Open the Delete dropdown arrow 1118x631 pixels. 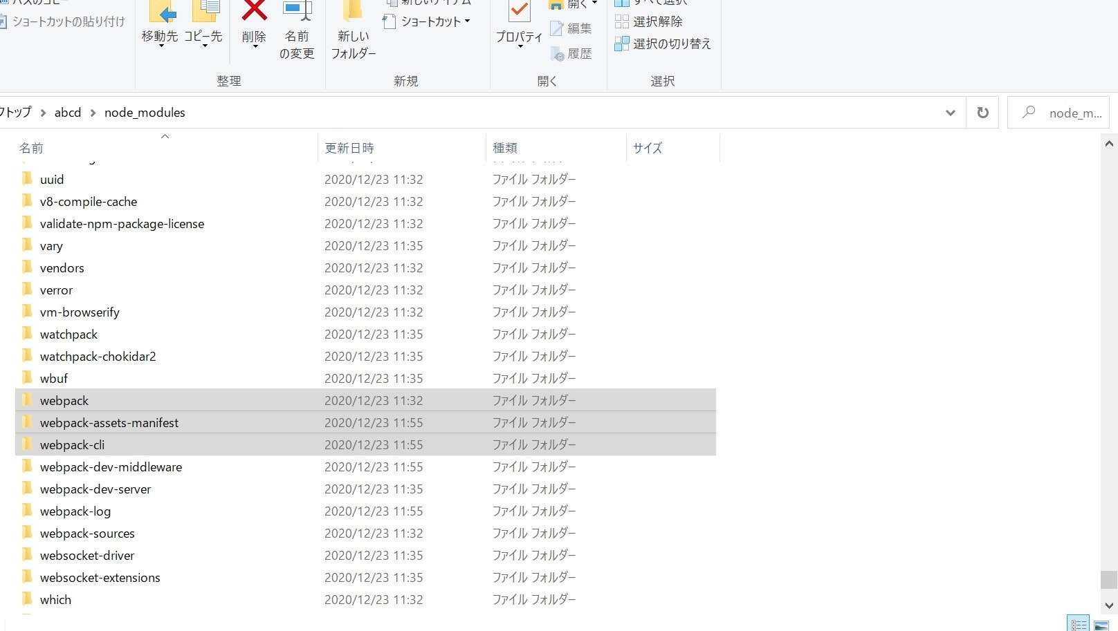pyautogui.click(x=255, y=46)
